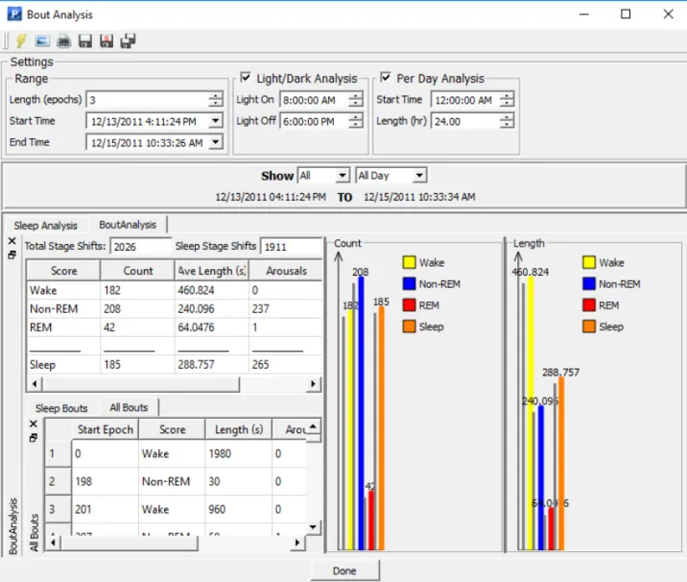Switch to the Sleep Analysis tab
This screenshot has width=687, height=582.
point(45,226)
